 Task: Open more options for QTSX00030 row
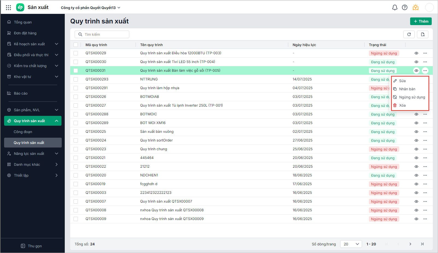[x=425, y=62]
